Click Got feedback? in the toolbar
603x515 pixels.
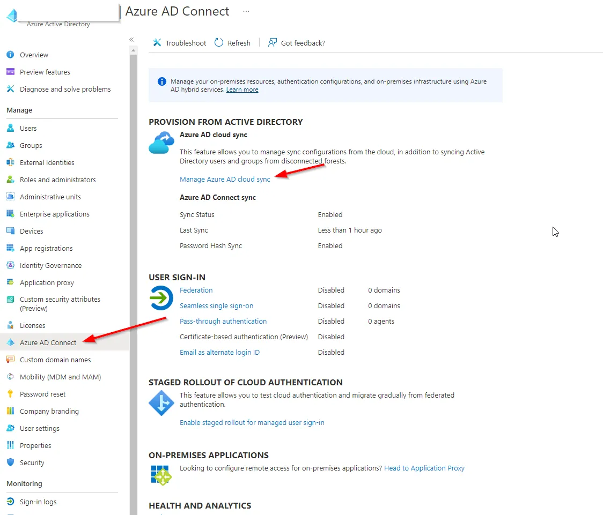297,43
